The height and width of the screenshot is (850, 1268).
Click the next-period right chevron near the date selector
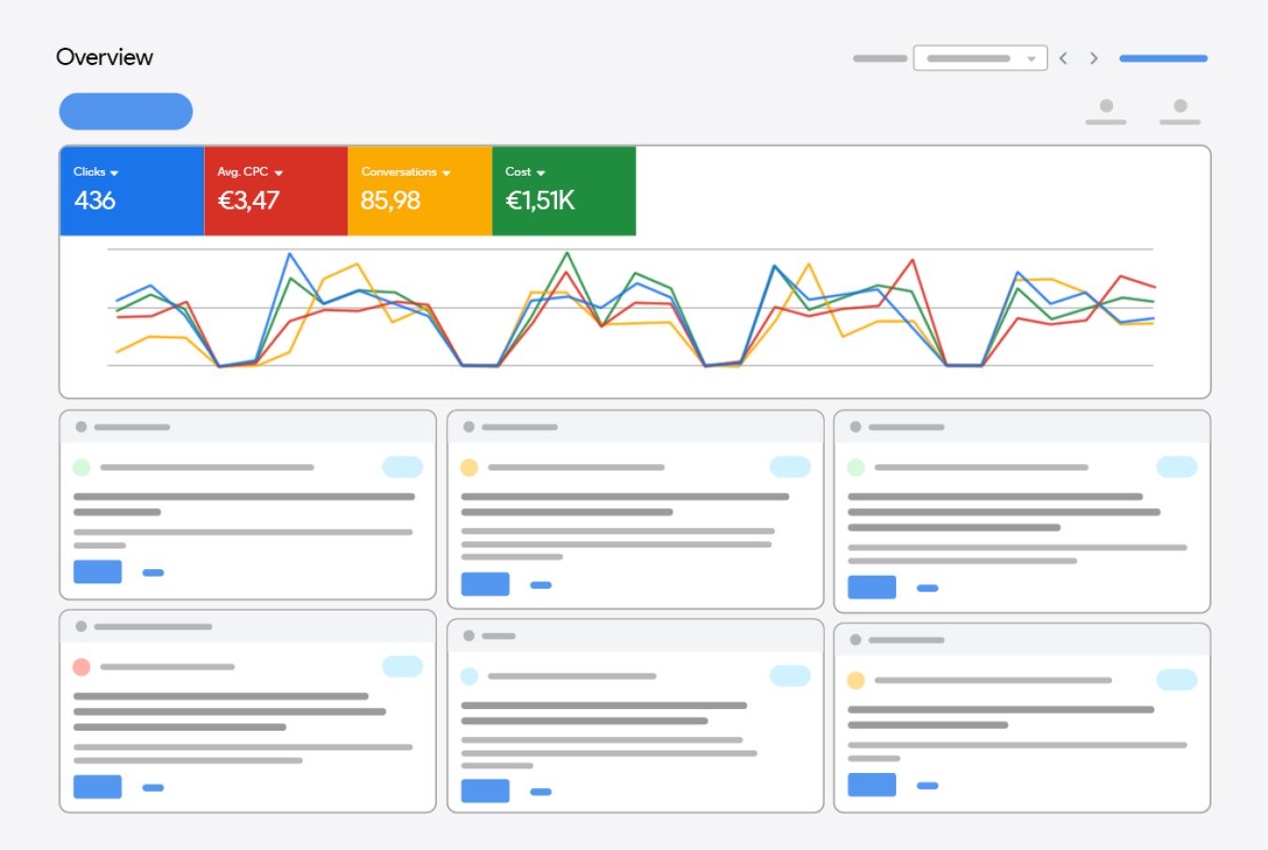1094,57
